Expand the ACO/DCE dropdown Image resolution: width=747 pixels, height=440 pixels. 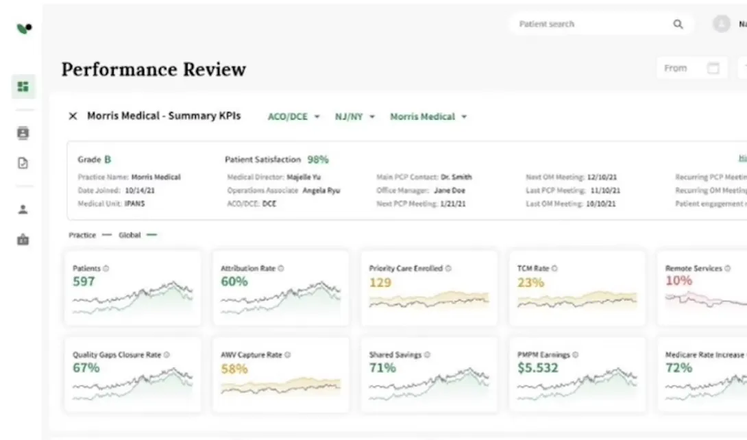coord(293,117)
